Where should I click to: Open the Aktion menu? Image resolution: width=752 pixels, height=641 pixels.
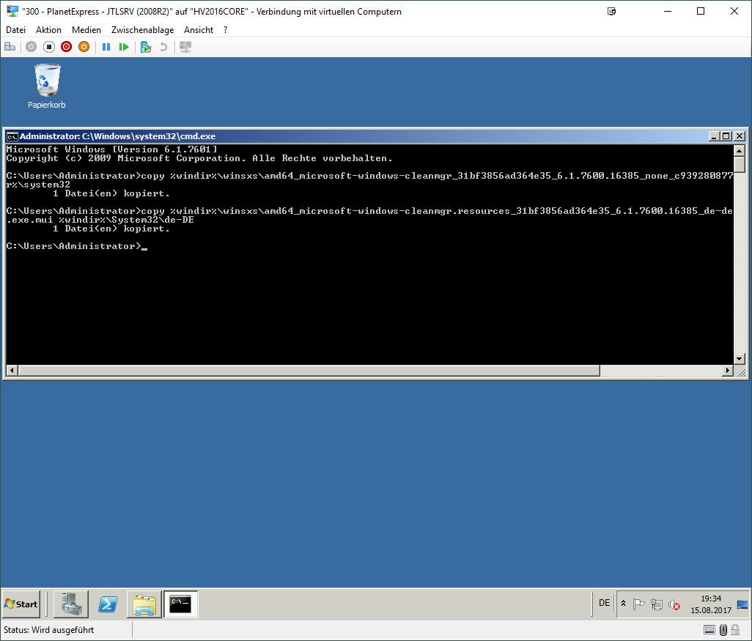[48, 30]
